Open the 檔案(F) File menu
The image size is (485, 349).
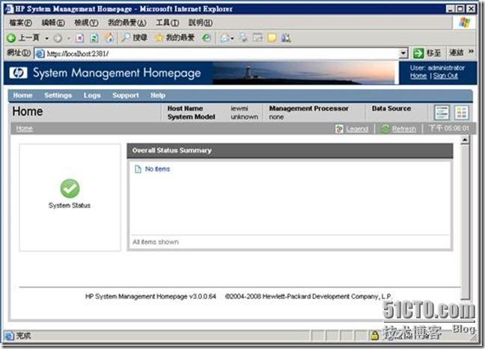click(x=20, y=22)
